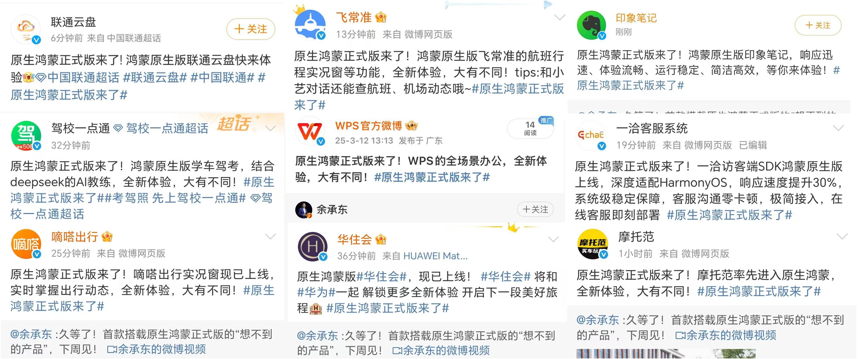Screen dimensions: 858x359
Task: Open 余承东的微博视频 link under 摩托范 post
Action: click(725, 335)
